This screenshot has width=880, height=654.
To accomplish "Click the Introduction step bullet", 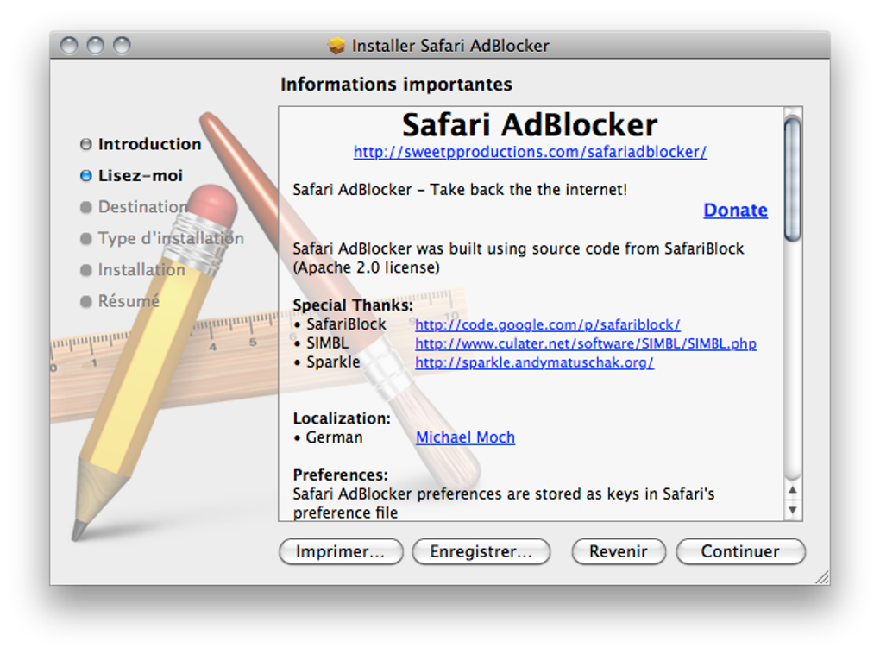I will [x=86, y=144].
